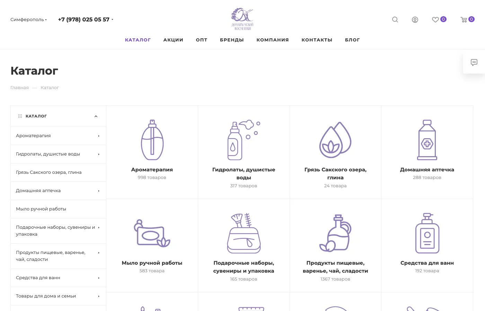Click the store logo in the header
The image size is (485, 311).
click(x=242, y=19)
